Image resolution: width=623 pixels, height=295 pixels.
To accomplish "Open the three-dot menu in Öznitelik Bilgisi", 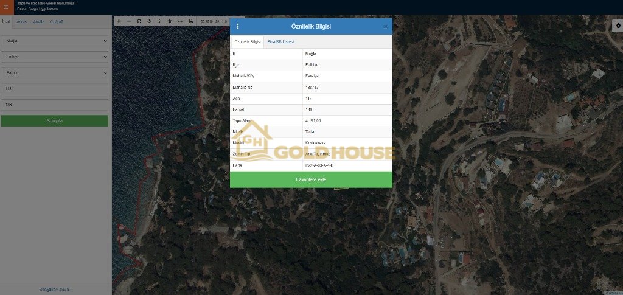I will point(237,27).
